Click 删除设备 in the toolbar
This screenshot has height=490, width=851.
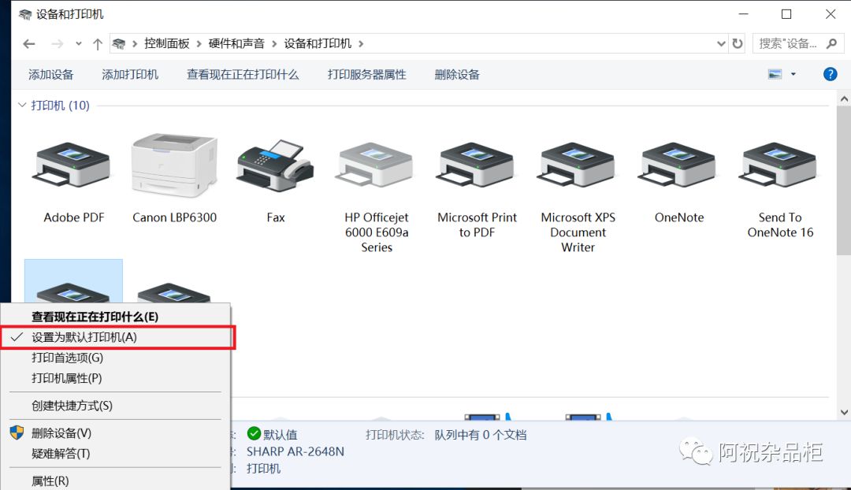point(457,74)
